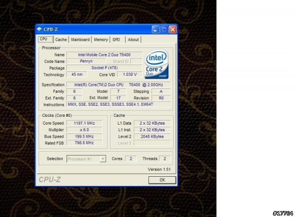The width and height of the screenshot is (295, 217).
Task: Click the empty Level 3 cache field
Action: [152, 143]
